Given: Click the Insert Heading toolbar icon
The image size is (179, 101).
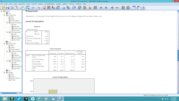Looking at the screenshot, I should click(134, 8).
